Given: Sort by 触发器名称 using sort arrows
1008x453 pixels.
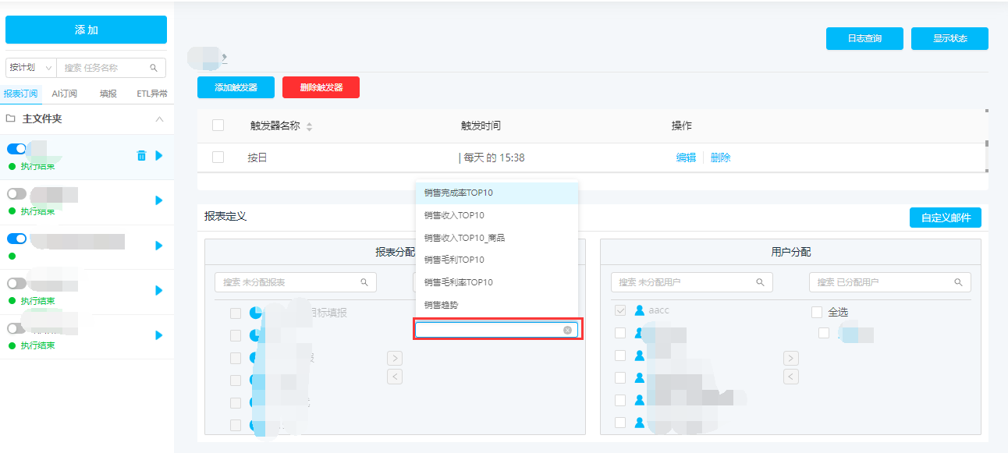Looking at the screenshot, I should [x=309, y=126].
